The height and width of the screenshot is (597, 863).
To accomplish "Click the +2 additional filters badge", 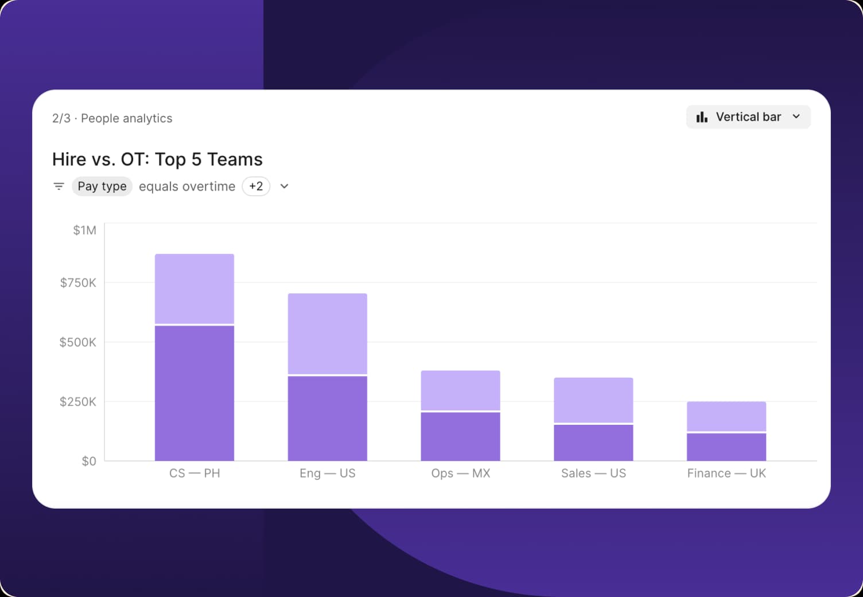I will point(256,187).
